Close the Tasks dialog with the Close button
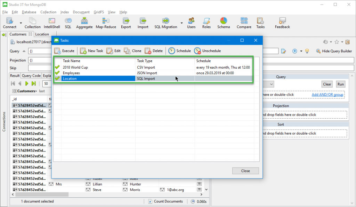356x207 pixels. (245, 171)
